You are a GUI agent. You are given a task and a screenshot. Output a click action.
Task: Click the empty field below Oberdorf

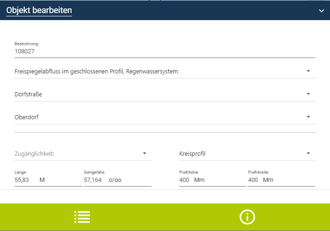pos(164,129)
